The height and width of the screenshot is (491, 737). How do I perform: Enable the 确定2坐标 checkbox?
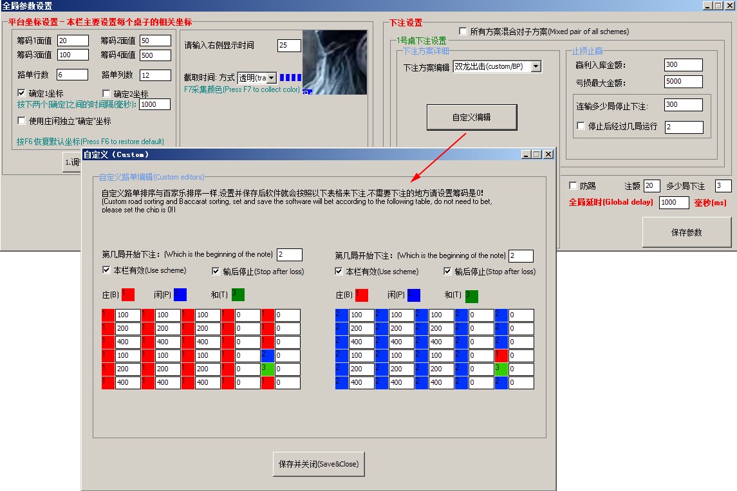(107, 93)
